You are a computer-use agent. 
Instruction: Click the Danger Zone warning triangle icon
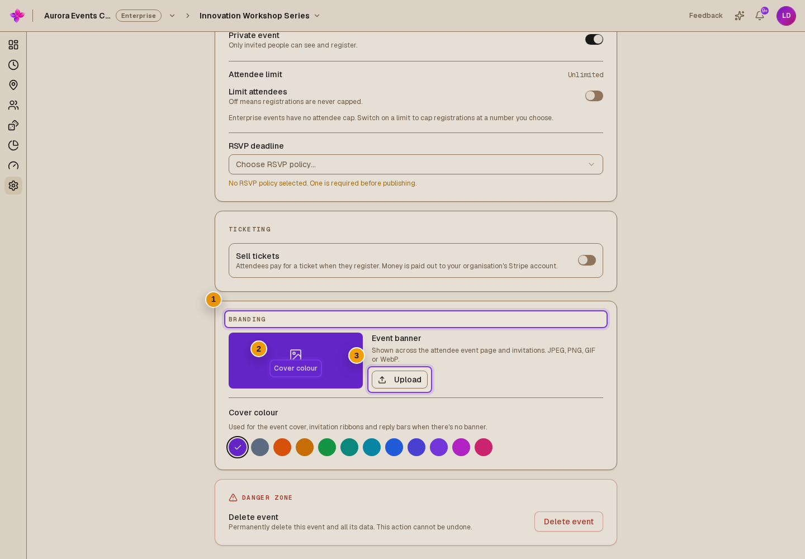point(233,498)
